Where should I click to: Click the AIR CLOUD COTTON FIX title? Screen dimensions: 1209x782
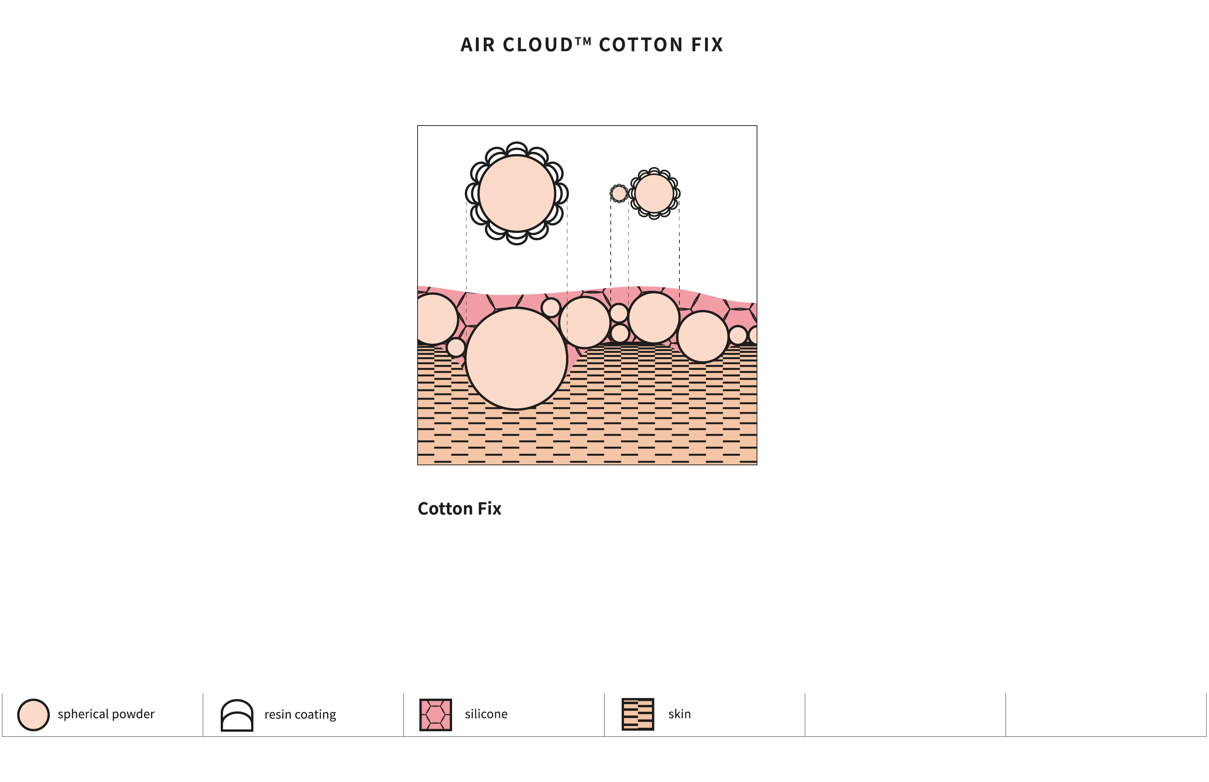(x=591, y=45)
